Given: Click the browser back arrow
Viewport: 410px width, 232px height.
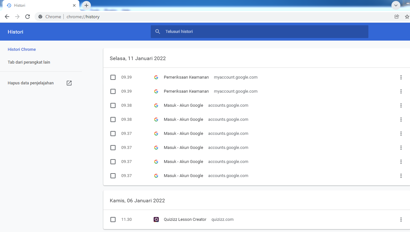Looking at the screenshot, I should [7, 17].
